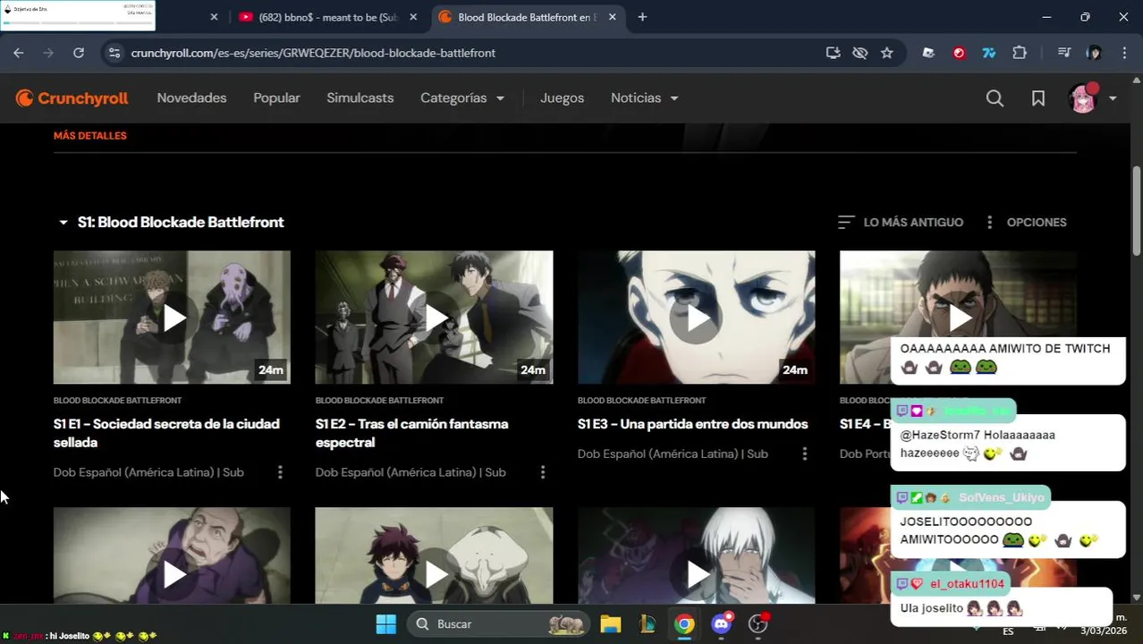Open the Extensions puzzle-piece menu
1143x644 pixels.
1020,53
